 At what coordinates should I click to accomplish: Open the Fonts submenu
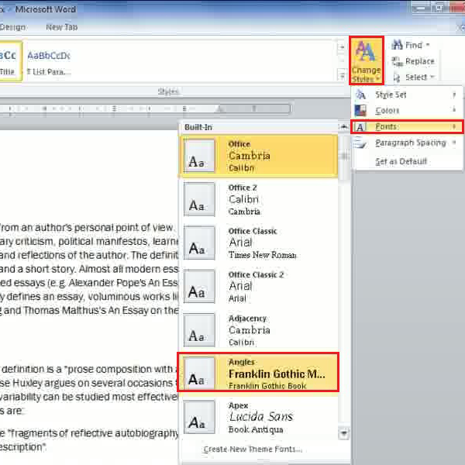pyautogui.click(x=407, y=127)
